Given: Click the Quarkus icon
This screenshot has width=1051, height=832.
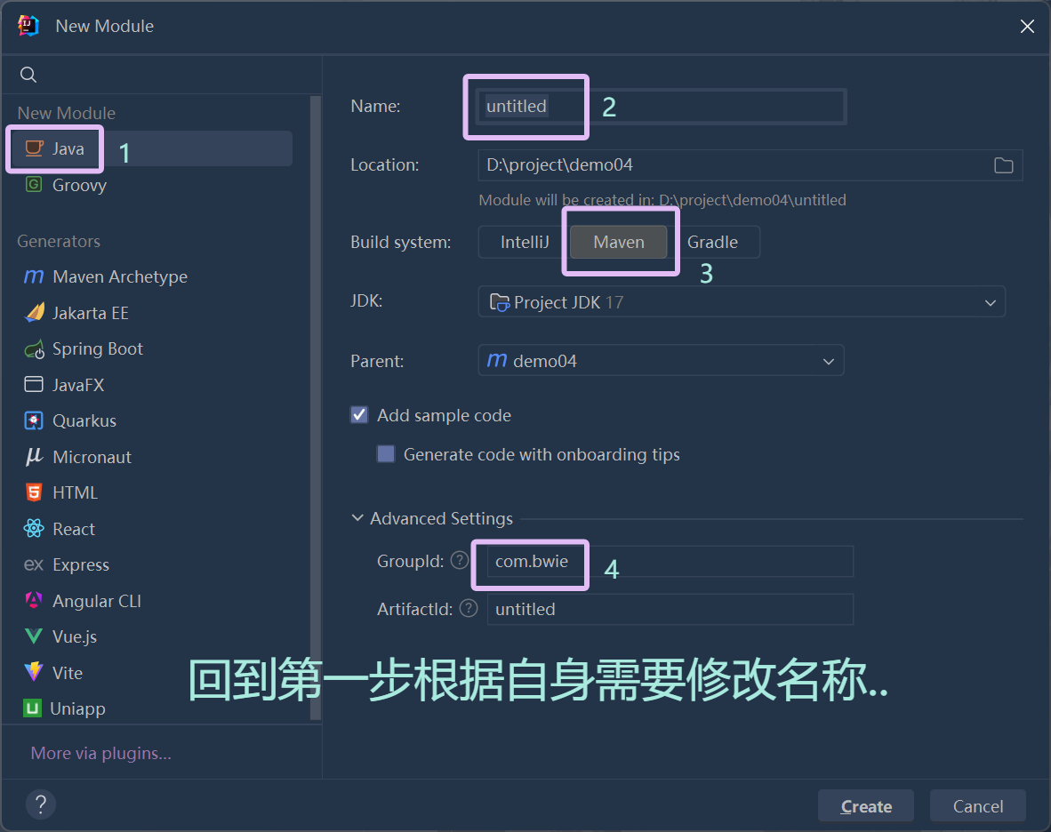Looking at the screenshot, I should [x=34, y=420].
